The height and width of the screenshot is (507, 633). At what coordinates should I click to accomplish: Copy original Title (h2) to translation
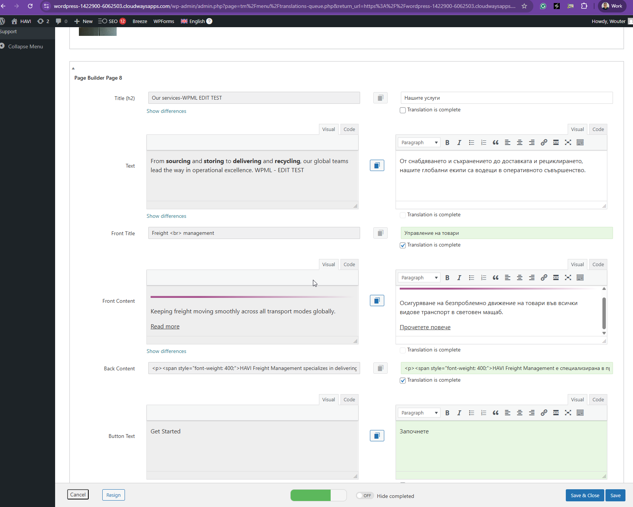pyautogui.click(x=380, y=98)
